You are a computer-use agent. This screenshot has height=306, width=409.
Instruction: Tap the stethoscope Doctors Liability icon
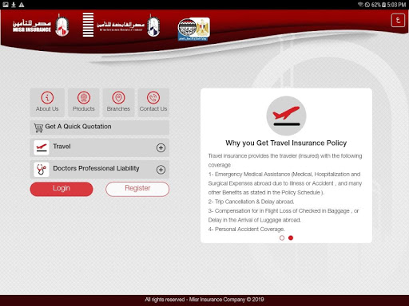[42, 169]
